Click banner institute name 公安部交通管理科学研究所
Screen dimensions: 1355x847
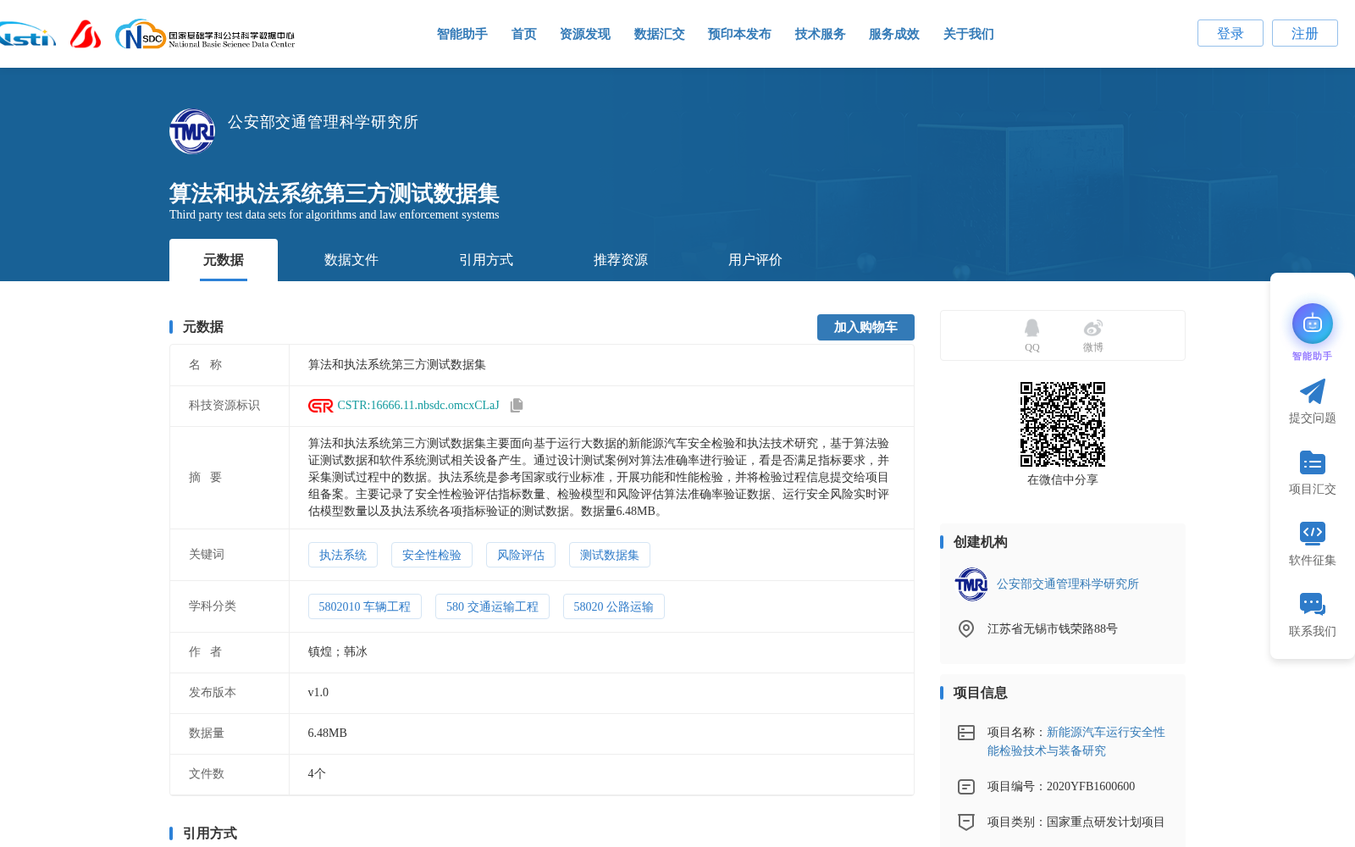pyautogui.click(x=323, y=122)
